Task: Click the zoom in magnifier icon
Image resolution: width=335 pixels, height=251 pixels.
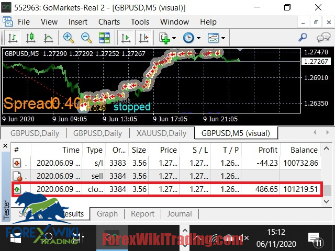Action: (x=69, y=38)
